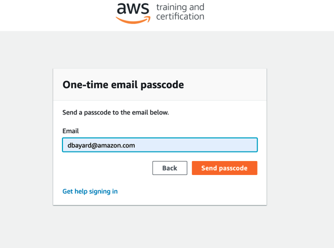Click the blank space left of Back button
This screenshot has width=334, height=248.
105,168
